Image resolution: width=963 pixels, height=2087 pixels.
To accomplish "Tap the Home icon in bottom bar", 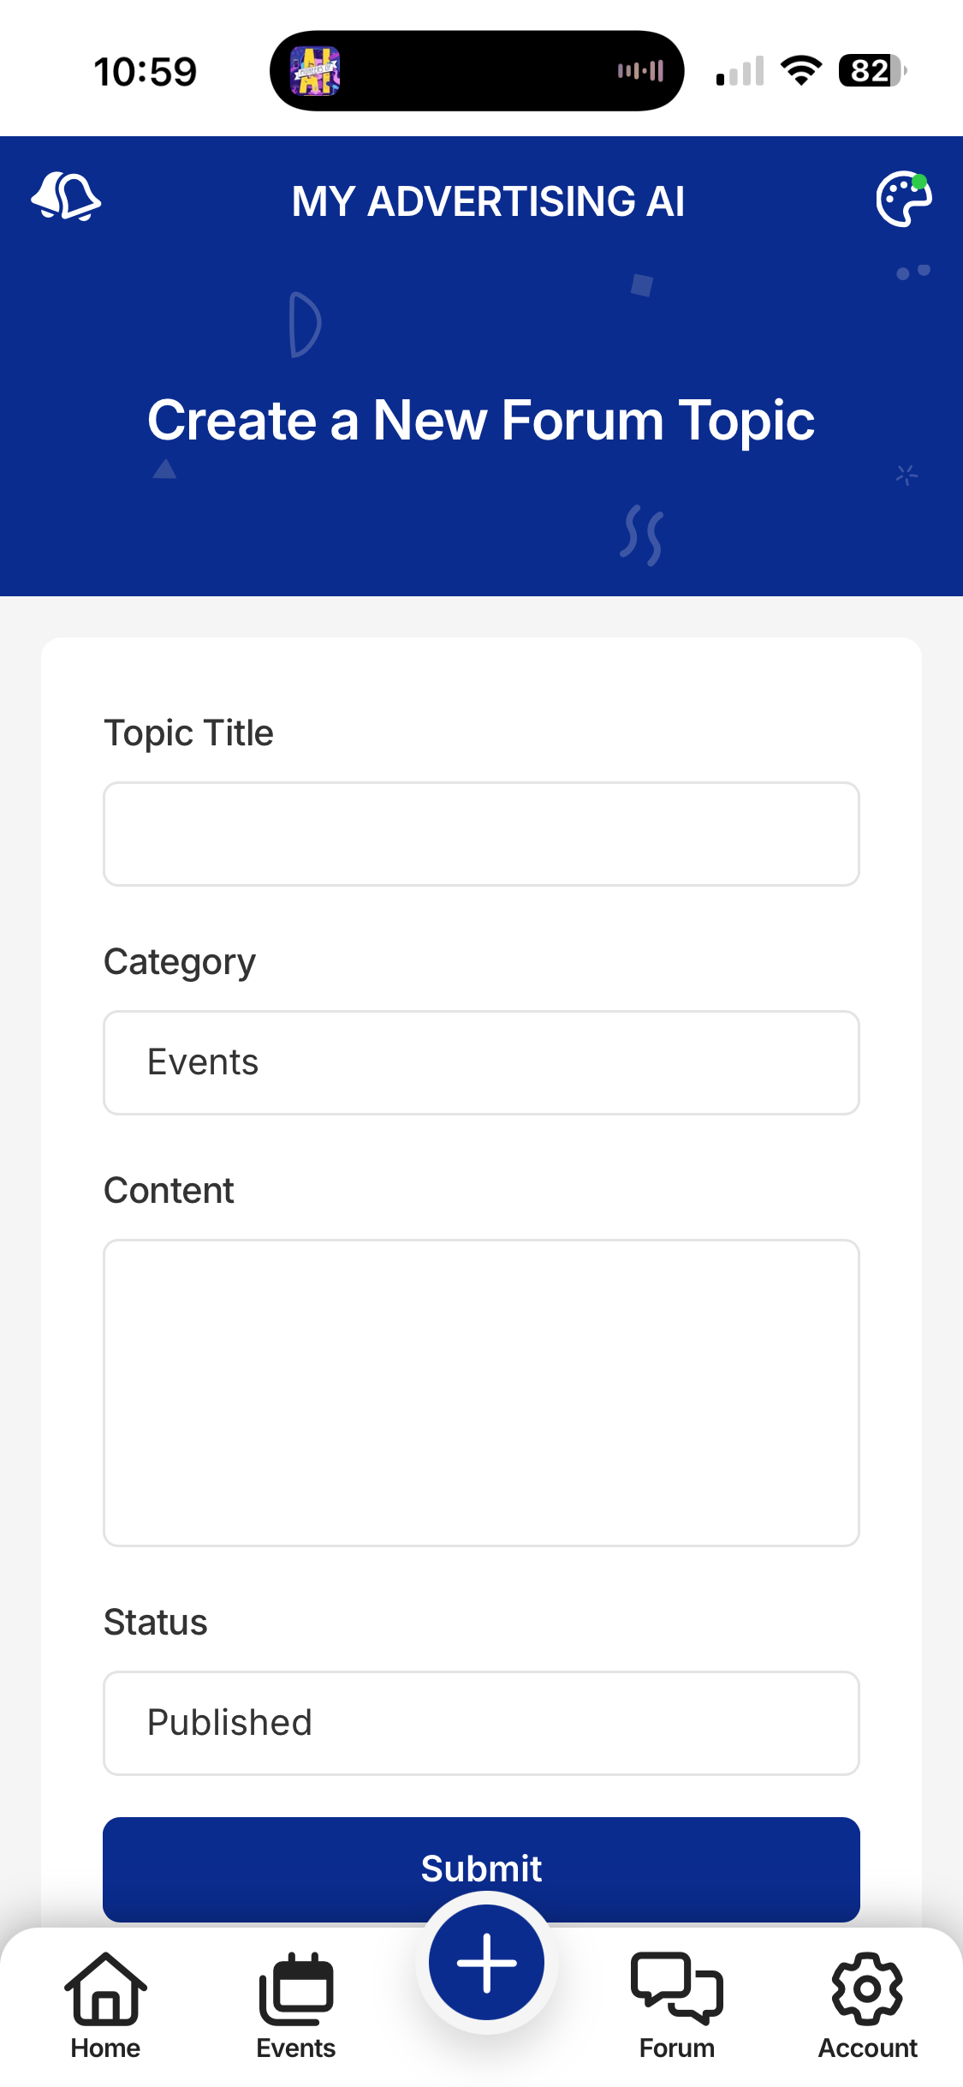I will click(x=105, y=1988).
